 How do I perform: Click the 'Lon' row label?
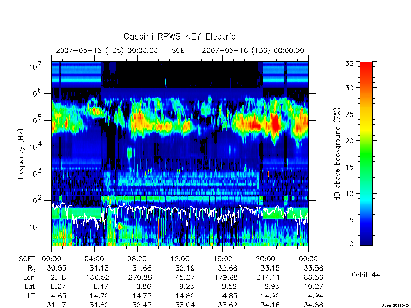pyautogui.click(x=29, y=277)
